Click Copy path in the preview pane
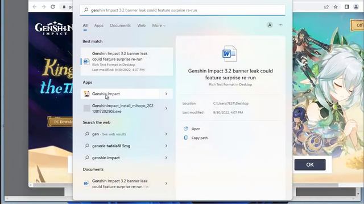This screenshot has width=364, height=204. (x=200, y=138)
